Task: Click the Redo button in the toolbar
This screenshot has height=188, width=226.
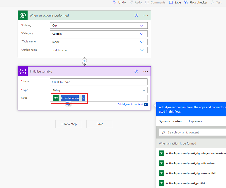Action: click(x=136, y=2)
